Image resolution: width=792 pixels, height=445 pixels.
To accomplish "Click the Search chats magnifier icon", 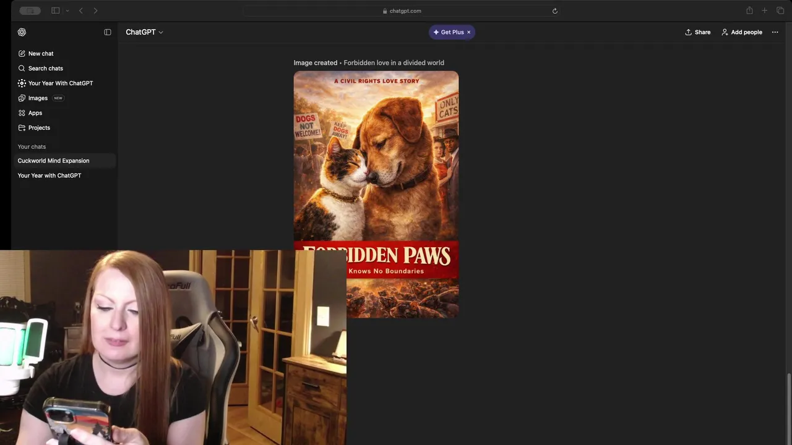I will pos(22,69).
